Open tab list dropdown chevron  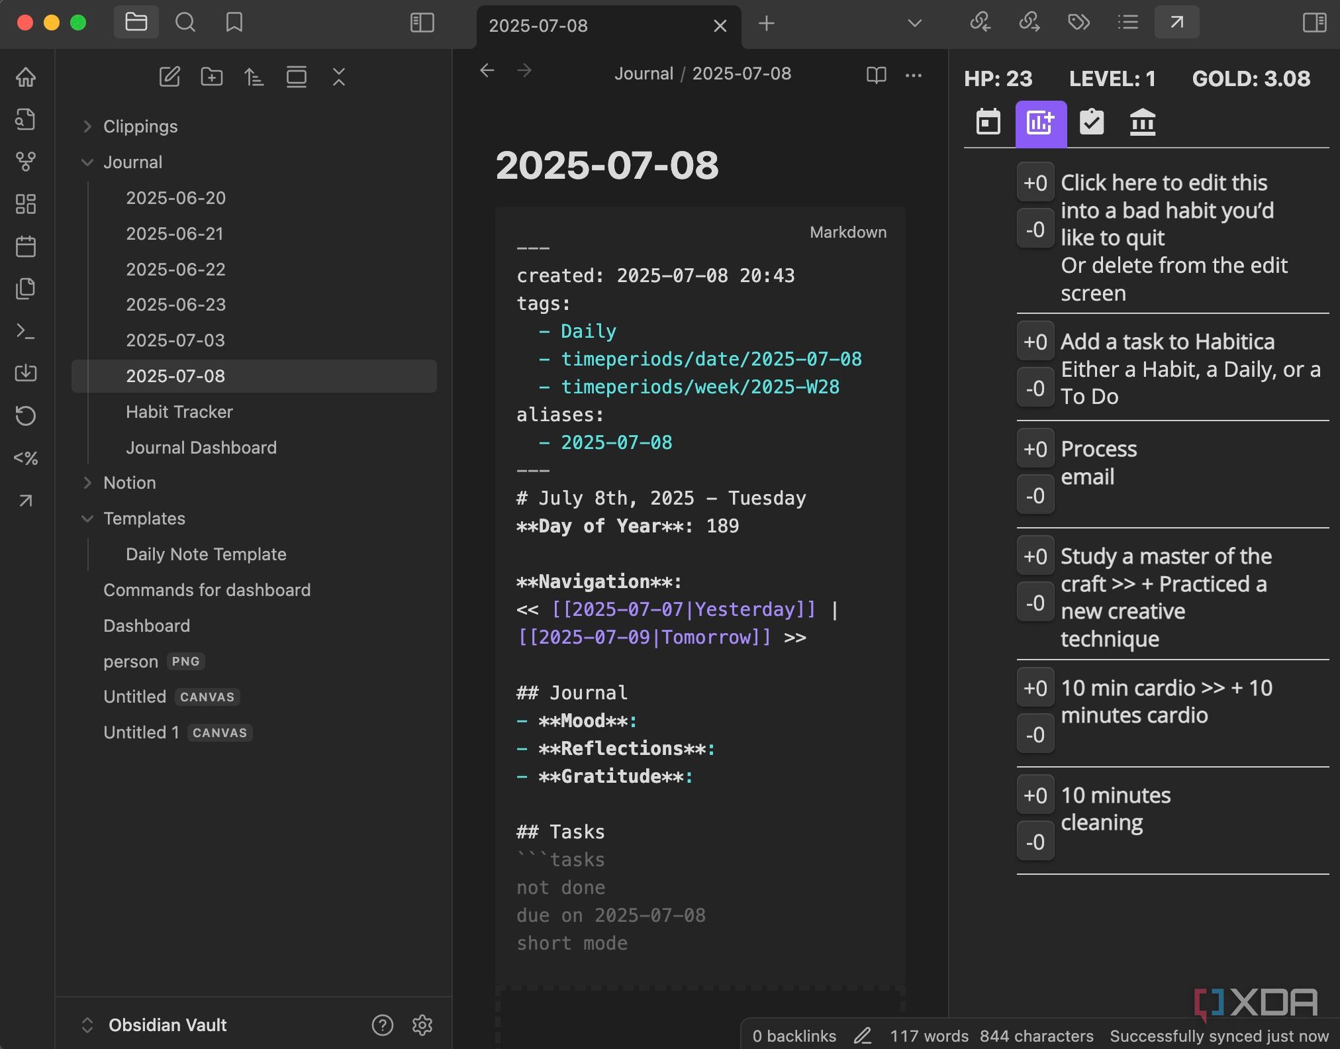coord(915,23)
